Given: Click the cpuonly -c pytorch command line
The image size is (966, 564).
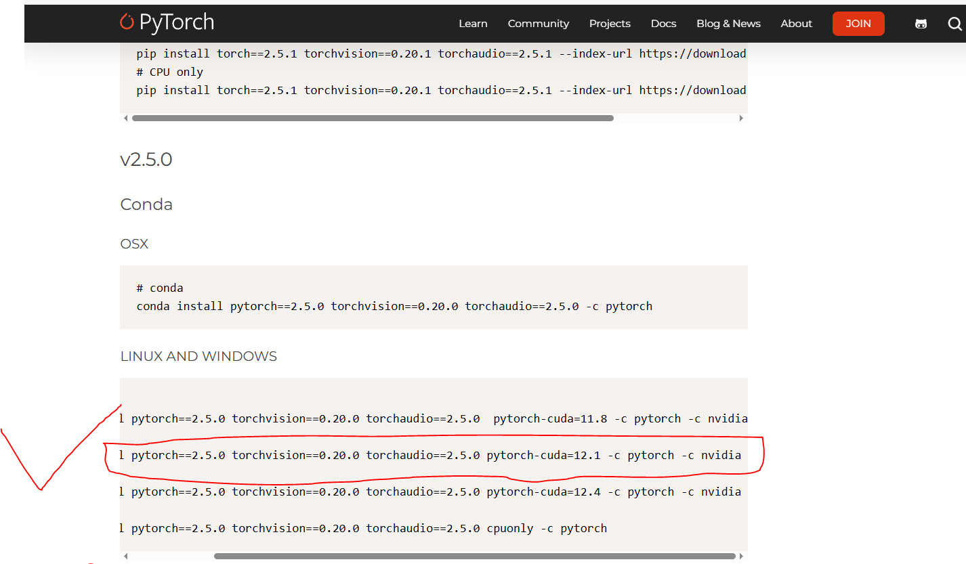Looking at the screenshot, I should pos(363,528).
